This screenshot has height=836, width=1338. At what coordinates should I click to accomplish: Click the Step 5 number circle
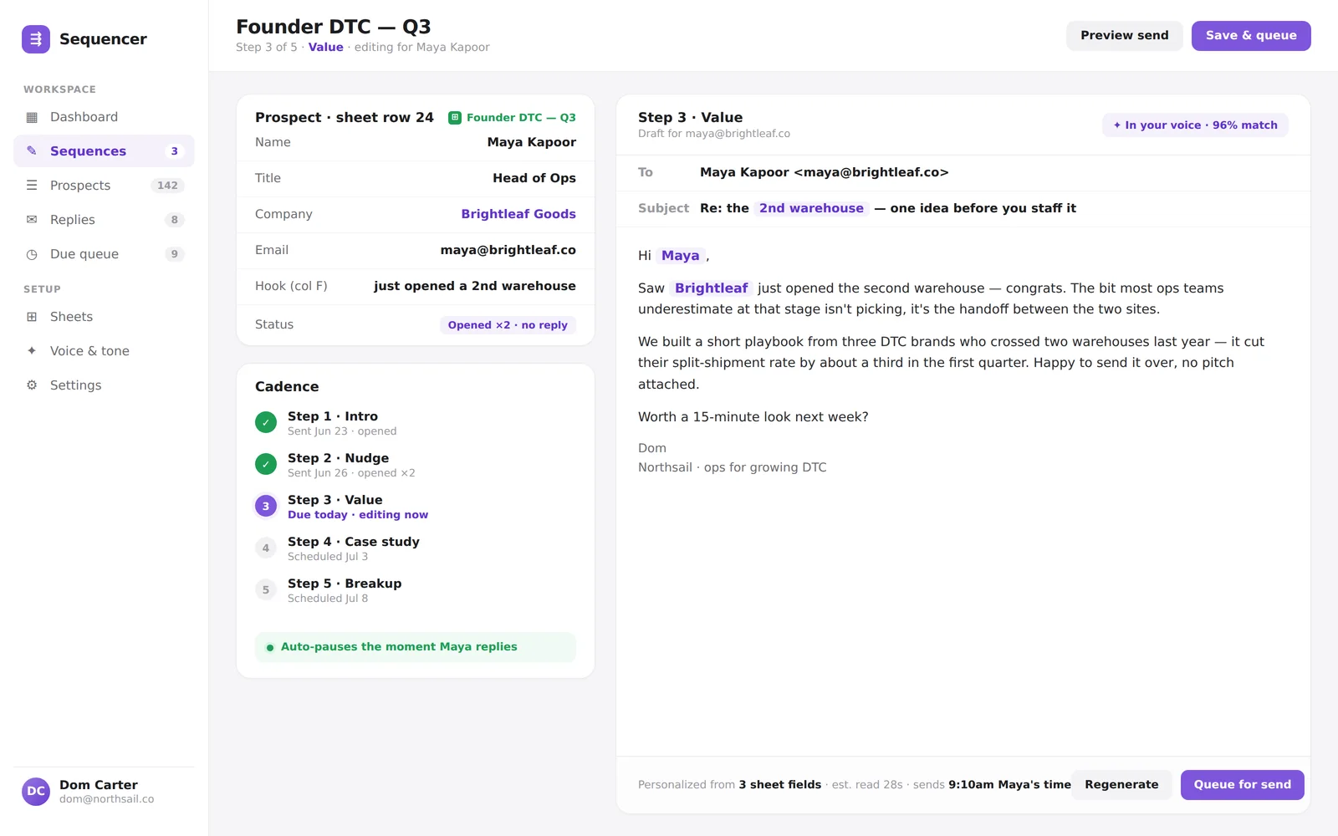tap(266, 589)
